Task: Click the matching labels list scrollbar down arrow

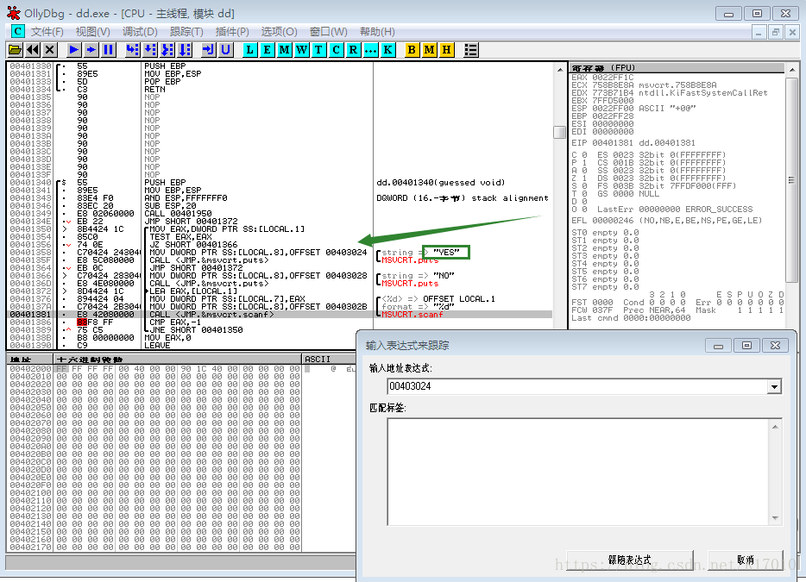Action: (x=775, y=518)
